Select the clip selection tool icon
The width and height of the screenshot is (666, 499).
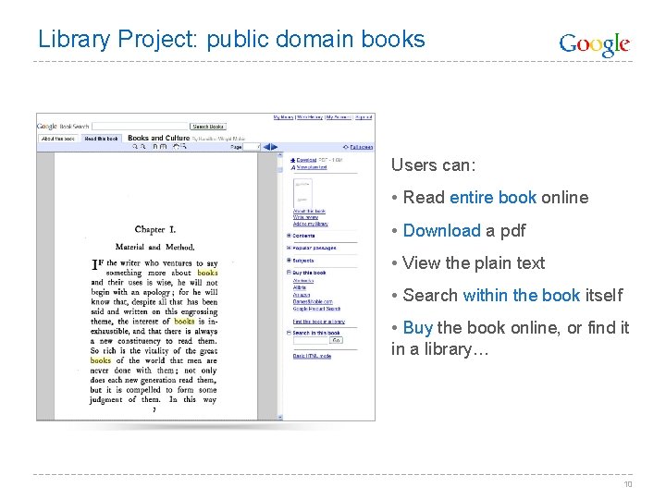[183, 147]
